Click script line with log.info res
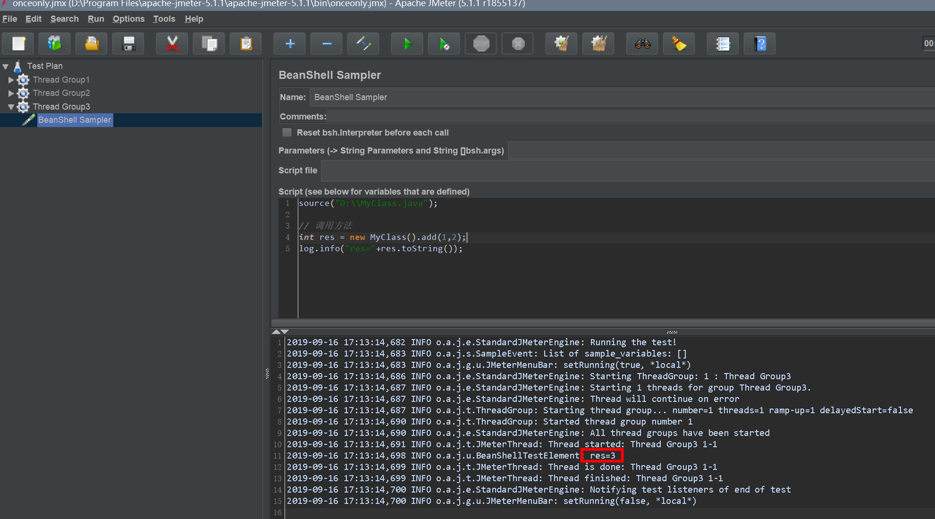 380,248
